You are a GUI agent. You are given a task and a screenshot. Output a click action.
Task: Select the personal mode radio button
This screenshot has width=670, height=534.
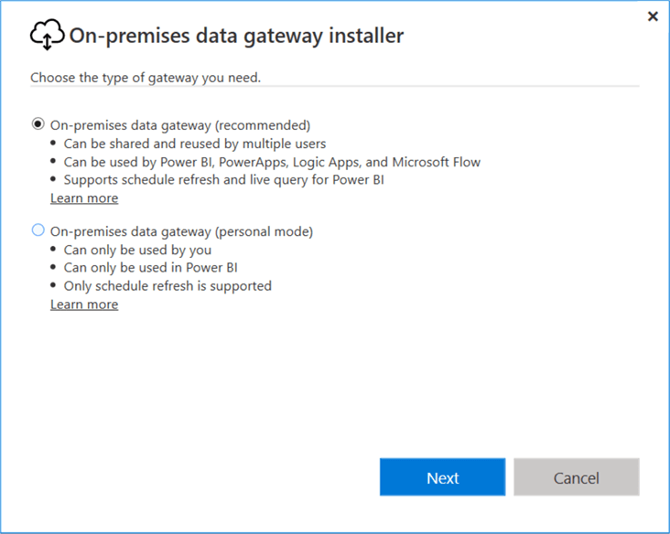coord(38,230)
